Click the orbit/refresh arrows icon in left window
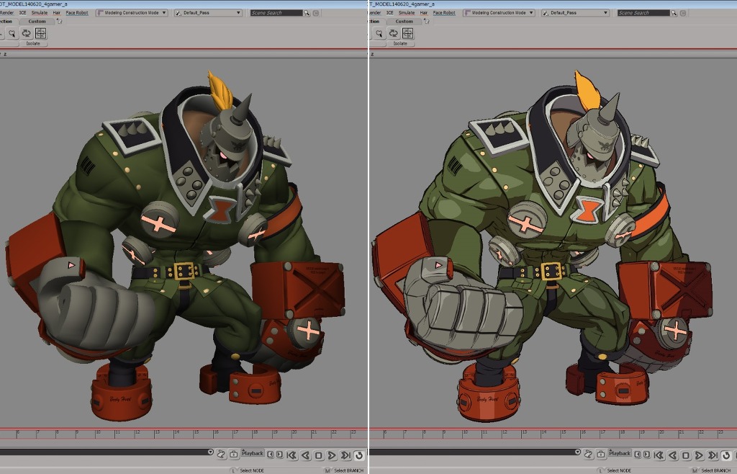The image size is (737, 474). pos(26,33)
